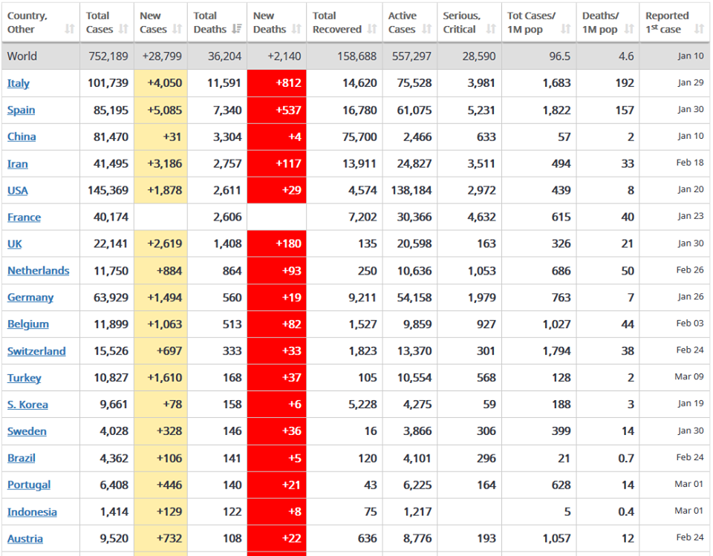Screen dimensions: 713x556
Task: Sort Total Recovered column via arrows
Action: tap(372, 29)
